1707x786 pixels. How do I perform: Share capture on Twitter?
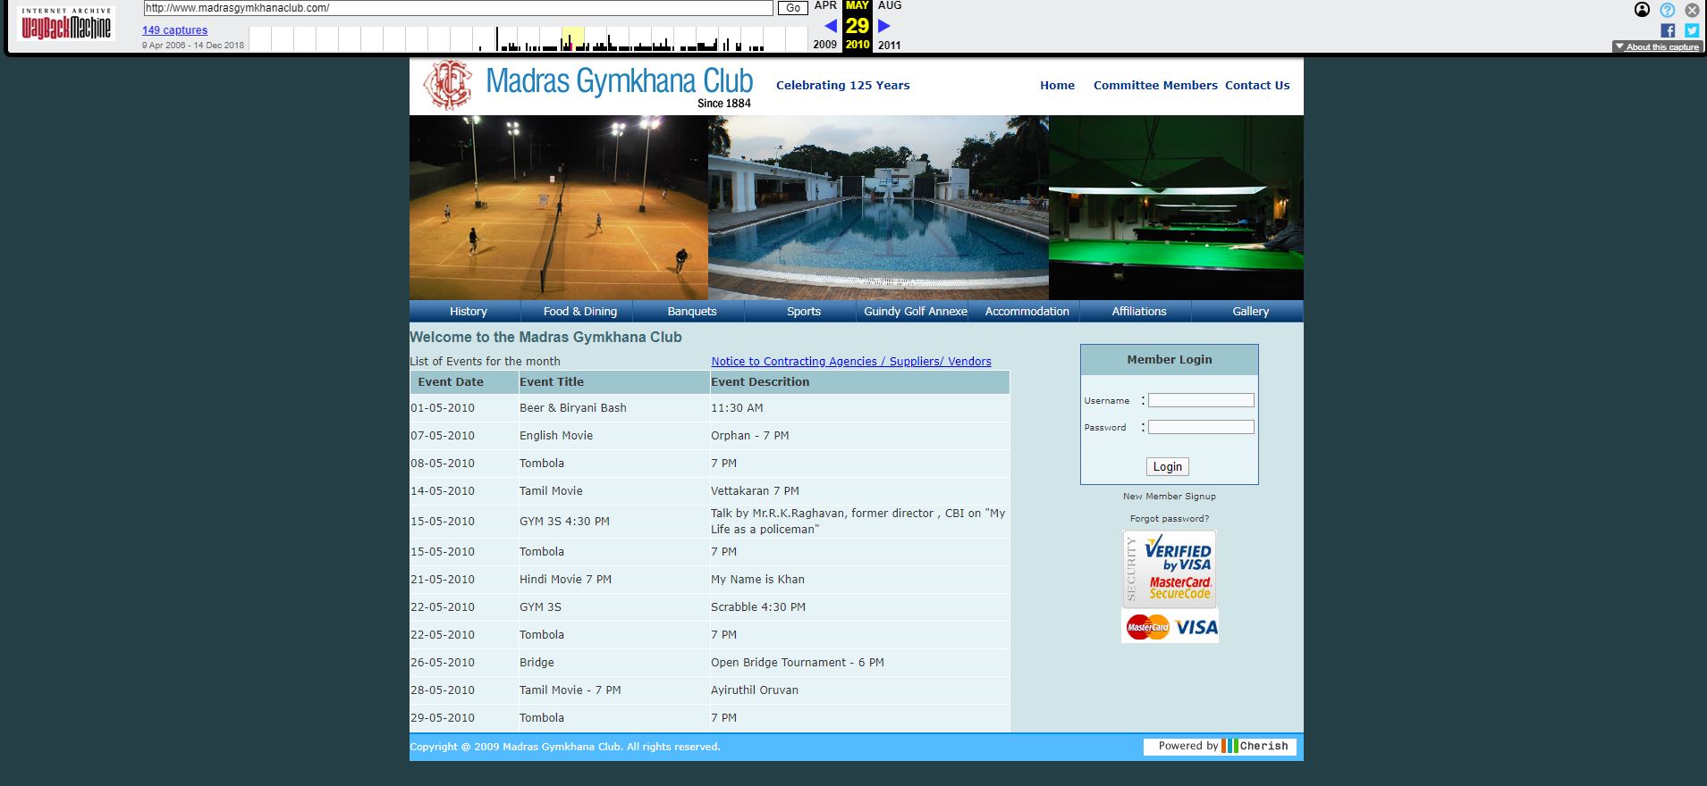(1691, 30)
